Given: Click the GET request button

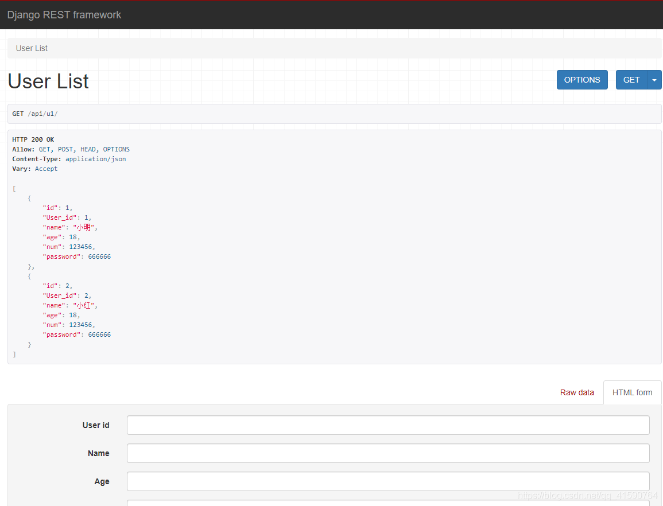Looking at the screenshot, I should (631, 80).
